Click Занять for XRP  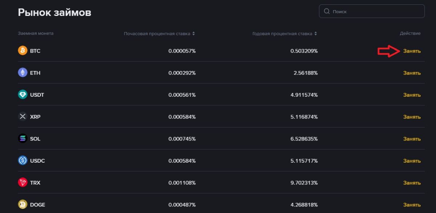412,117
